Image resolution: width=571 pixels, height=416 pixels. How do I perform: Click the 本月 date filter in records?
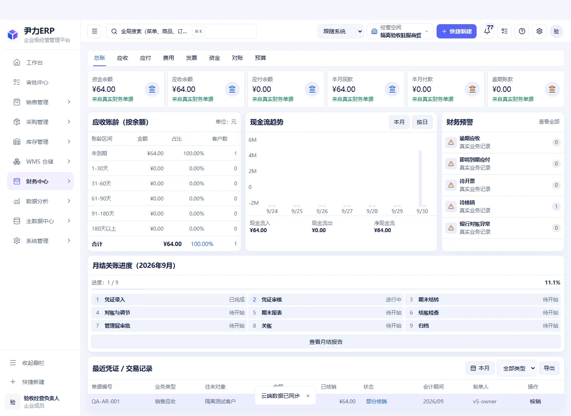[480, 368]
